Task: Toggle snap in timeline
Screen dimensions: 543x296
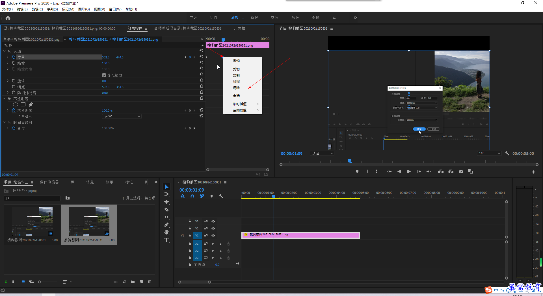Action: [192, 196]
